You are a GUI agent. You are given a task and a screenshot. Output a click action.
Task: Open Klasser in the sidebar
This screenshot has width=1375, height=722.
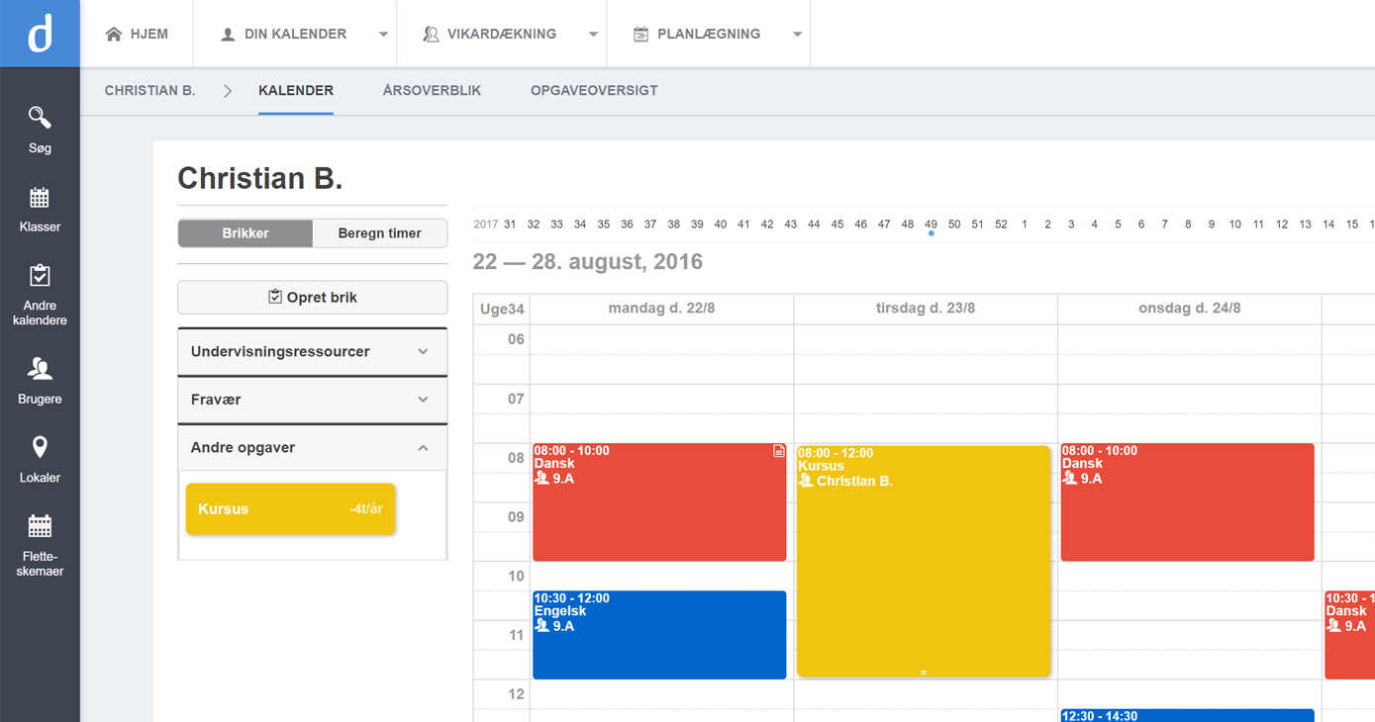[40, 210]
